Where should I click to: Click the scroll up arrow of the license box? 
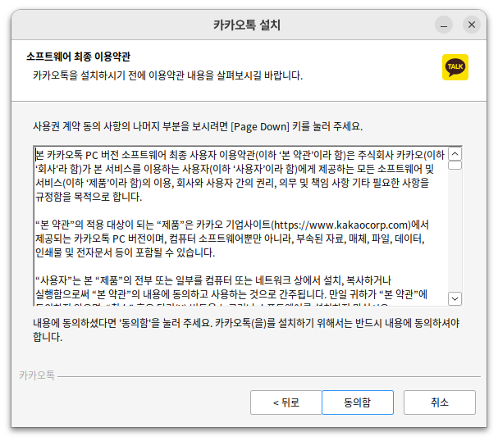pos(455,154)
